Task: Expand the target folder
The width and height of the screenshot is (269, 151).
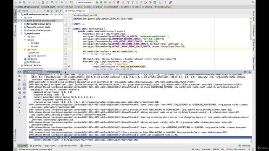Action: [25, 49]
